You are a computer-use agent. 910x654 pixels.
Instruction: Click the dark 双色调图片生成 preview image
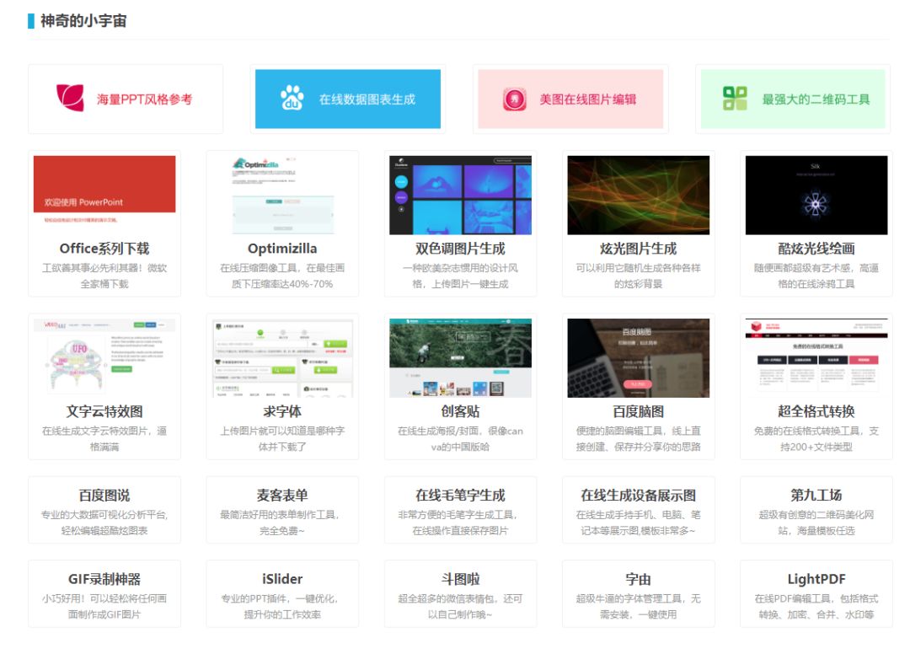tap(460, 196)
